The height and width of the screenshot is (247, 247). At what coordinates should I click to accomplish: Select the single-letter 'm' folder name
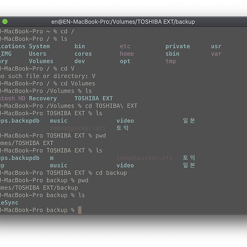coord(52,158)
